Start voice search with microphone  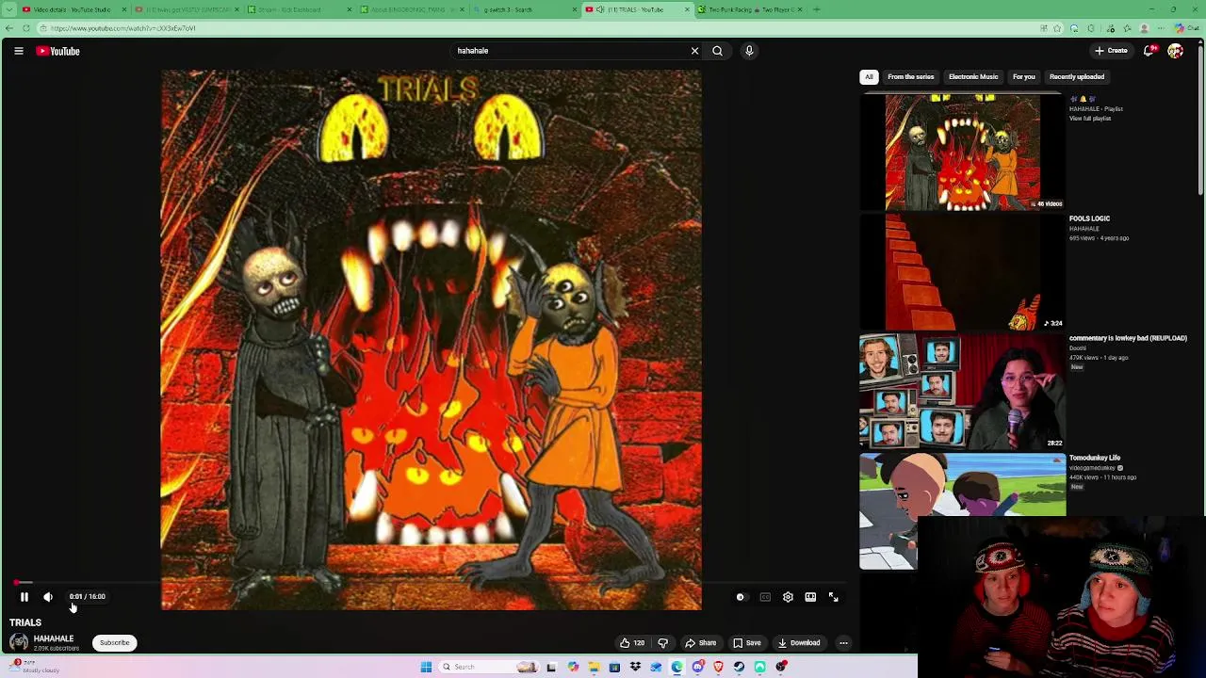coord(749,51)
